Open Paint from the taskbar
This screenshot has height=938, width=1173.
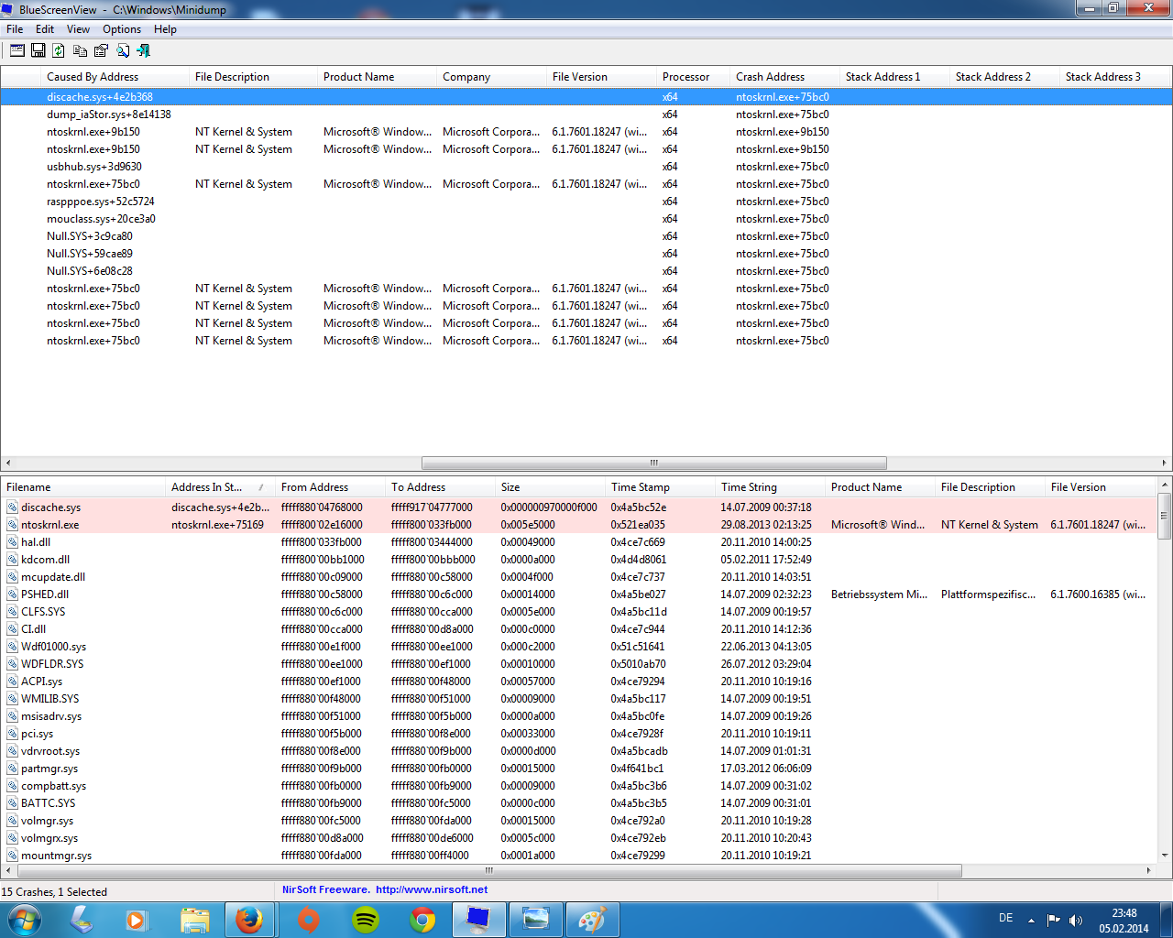point(592,920)
